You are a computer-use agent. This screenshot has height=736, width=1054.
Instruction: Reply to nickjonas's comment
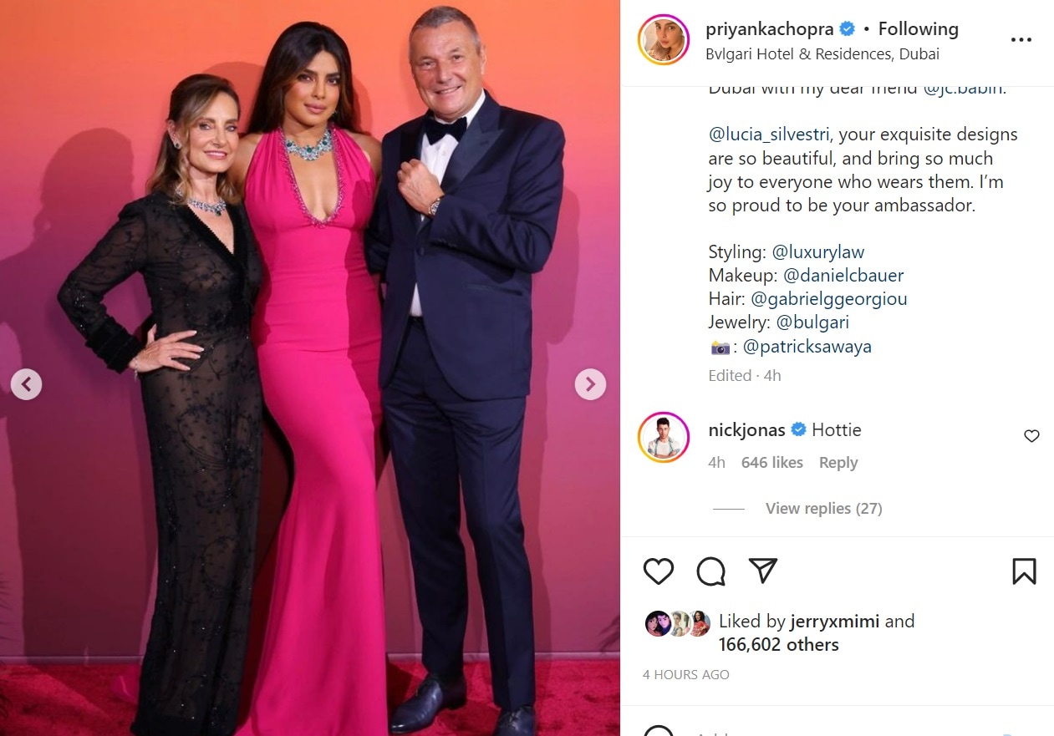(x=838, y=463)
